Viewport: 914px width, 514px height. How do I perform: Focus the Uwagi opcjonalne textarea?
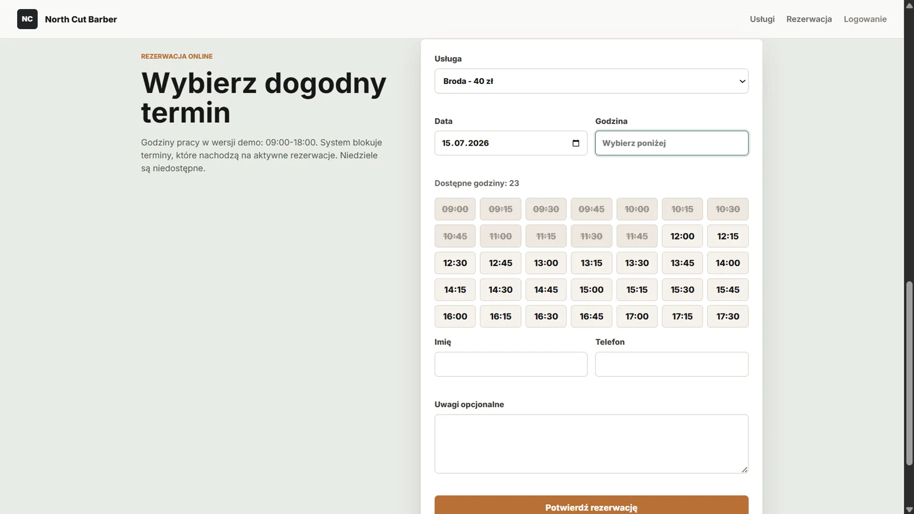pos(591,444)
